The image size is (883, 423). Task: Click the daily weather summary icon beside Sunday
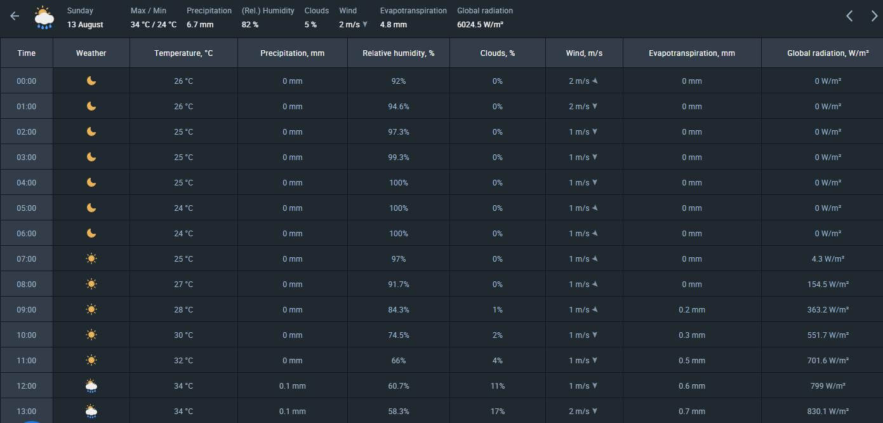pyautogui.click(x=44, y=18)
